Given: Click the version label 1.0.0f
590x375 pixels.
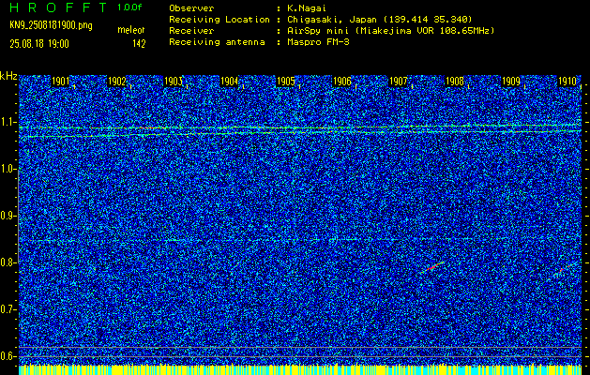Looking at the screenshot, I should 129,7.
